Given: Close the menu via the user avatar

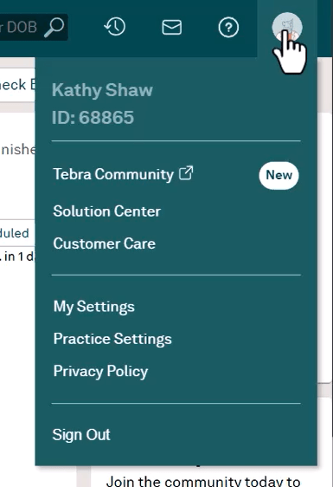Looking at the screenshot, I should coord(287,28).
